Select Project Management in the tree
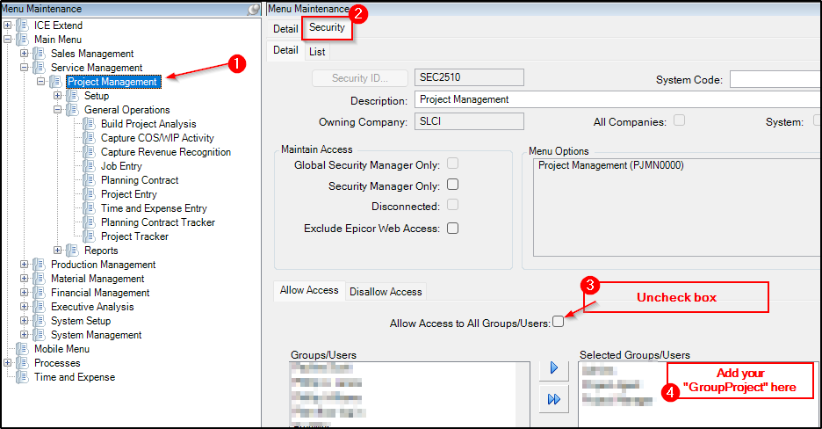 pyautogui.click(x=112, y=82)
